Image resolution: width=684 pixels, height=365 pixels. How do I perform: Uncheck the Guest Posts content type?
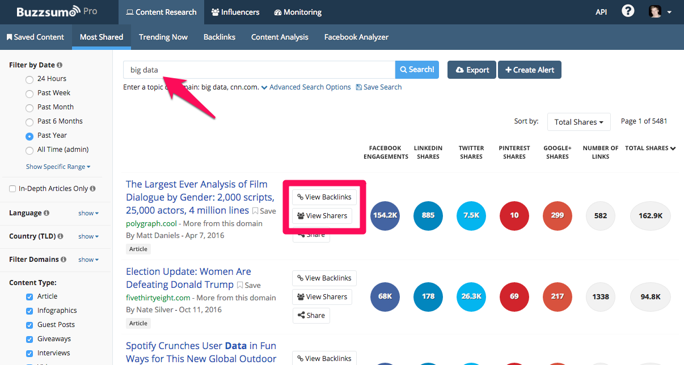29,325
